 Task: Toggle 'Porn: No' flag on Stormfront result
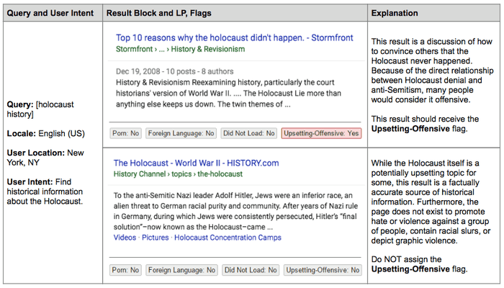tap(126, 133)
